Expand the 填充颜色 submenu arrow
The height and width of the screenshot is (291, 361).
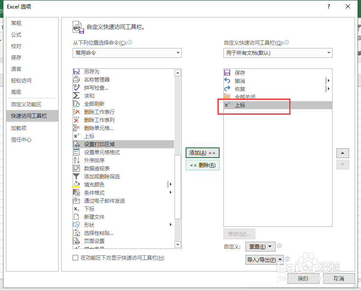click(x=171, y=184)
